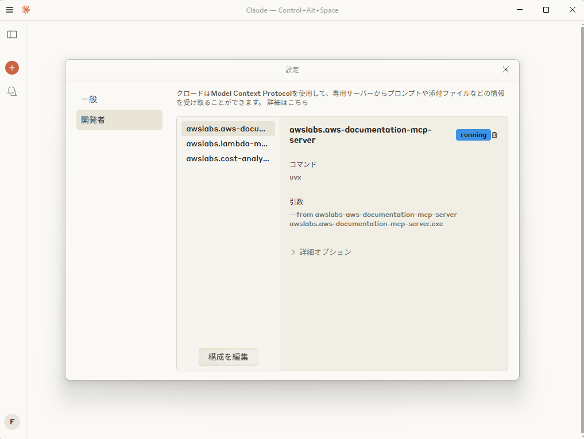Toggle the sidebar panel icon

pos(12,34)
